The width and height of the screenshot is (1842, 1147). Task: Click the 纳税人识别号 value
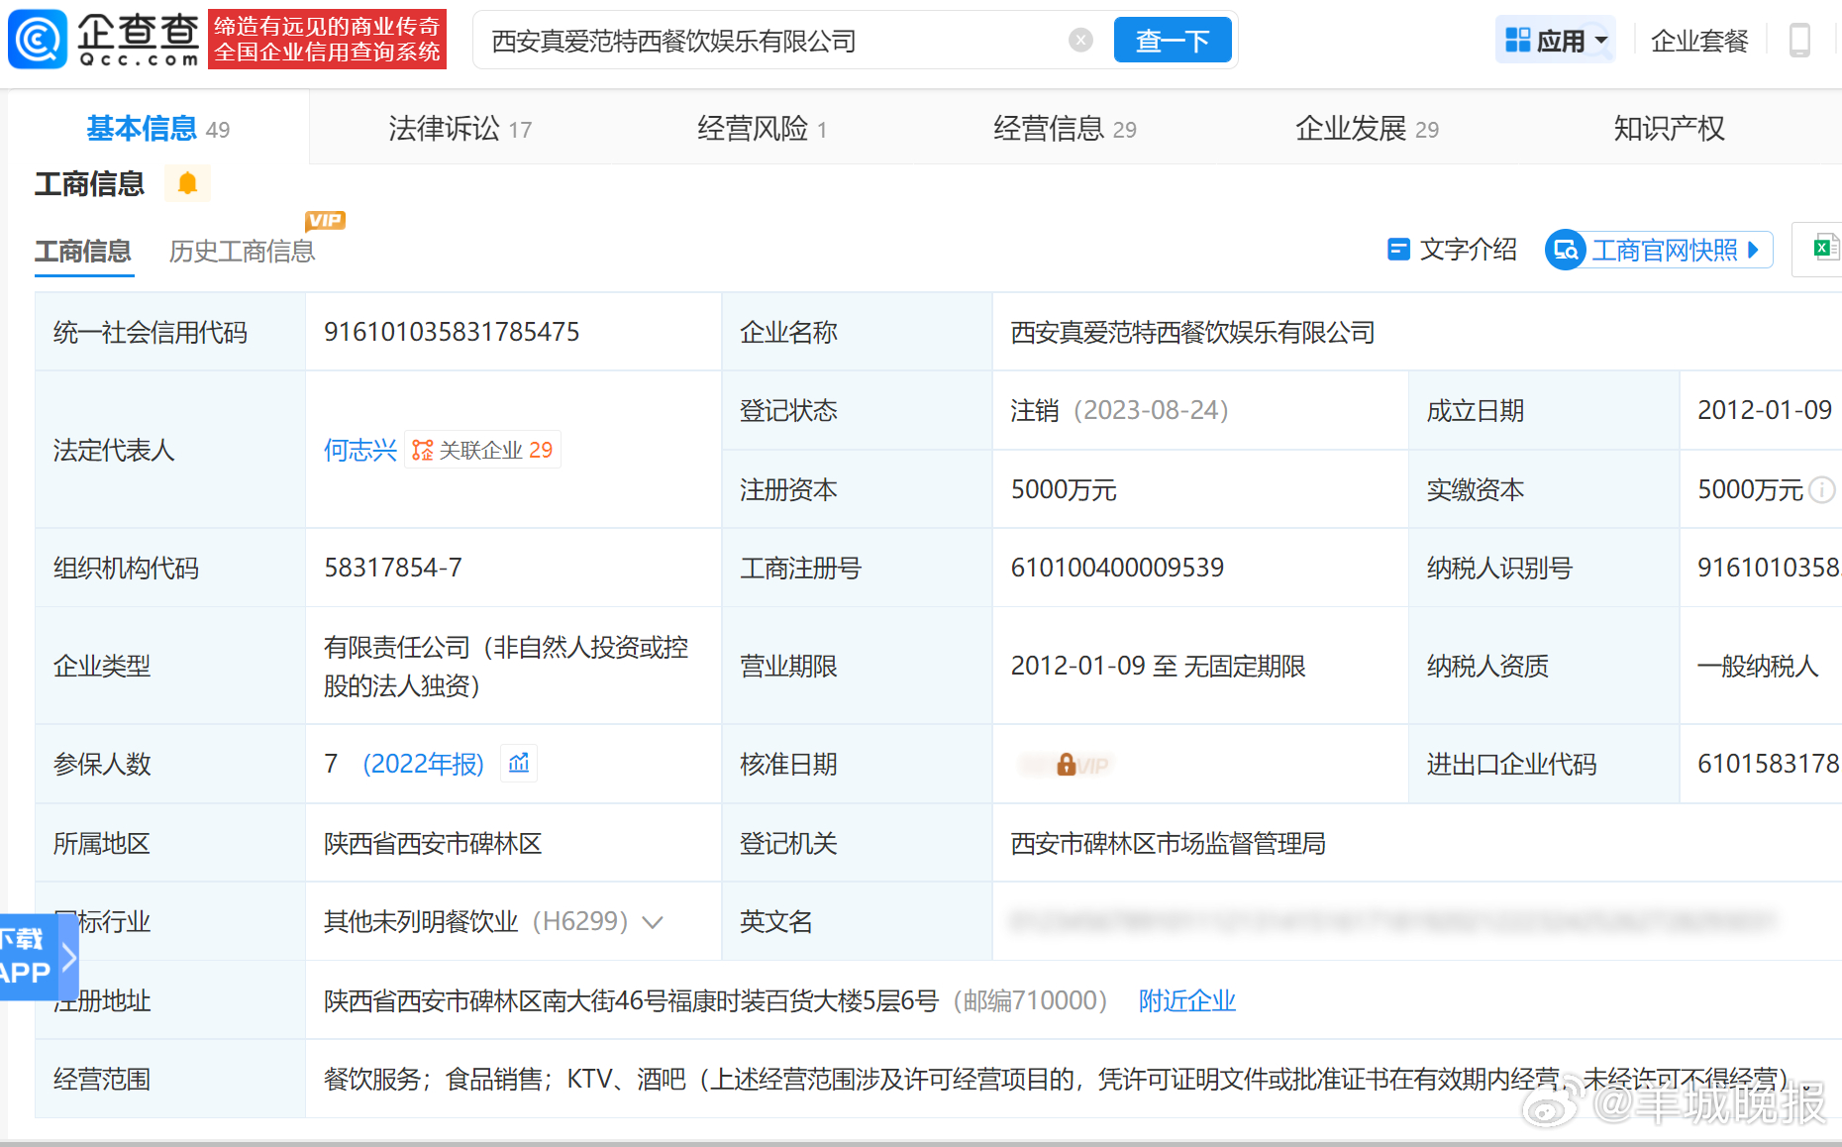(1769, 568)
